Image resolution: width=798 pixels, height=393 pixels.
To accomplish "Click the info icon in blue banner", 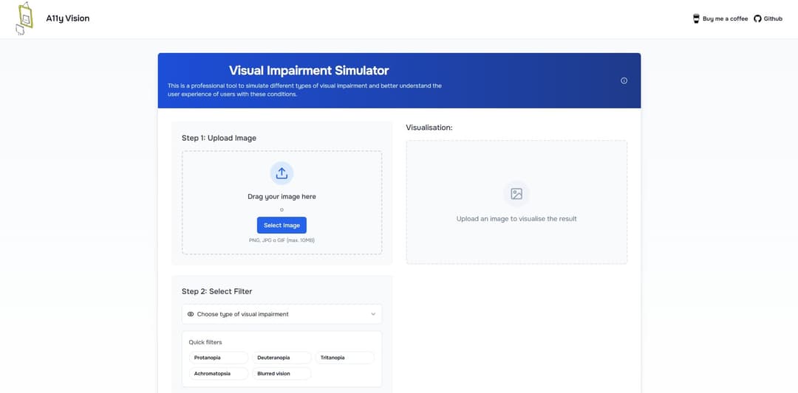I will click(x=624, y=80).
